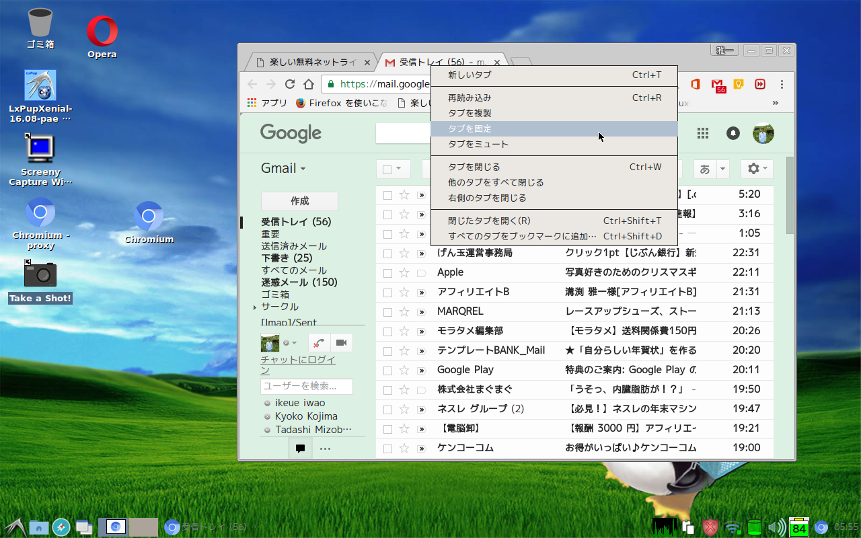Click the browser forward arrow
Viewport: 861px width, 538px height.
click(x=271, y=84)
